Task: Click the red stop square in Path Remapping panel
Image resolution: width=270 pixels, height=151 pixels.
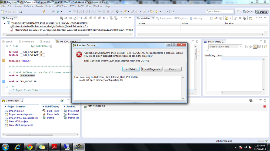Action: [x=265, y=106]
